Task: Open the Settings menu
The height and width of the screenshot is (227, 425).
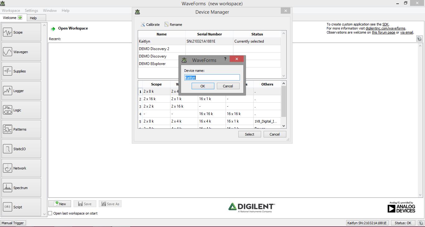Action: point(31,11)
